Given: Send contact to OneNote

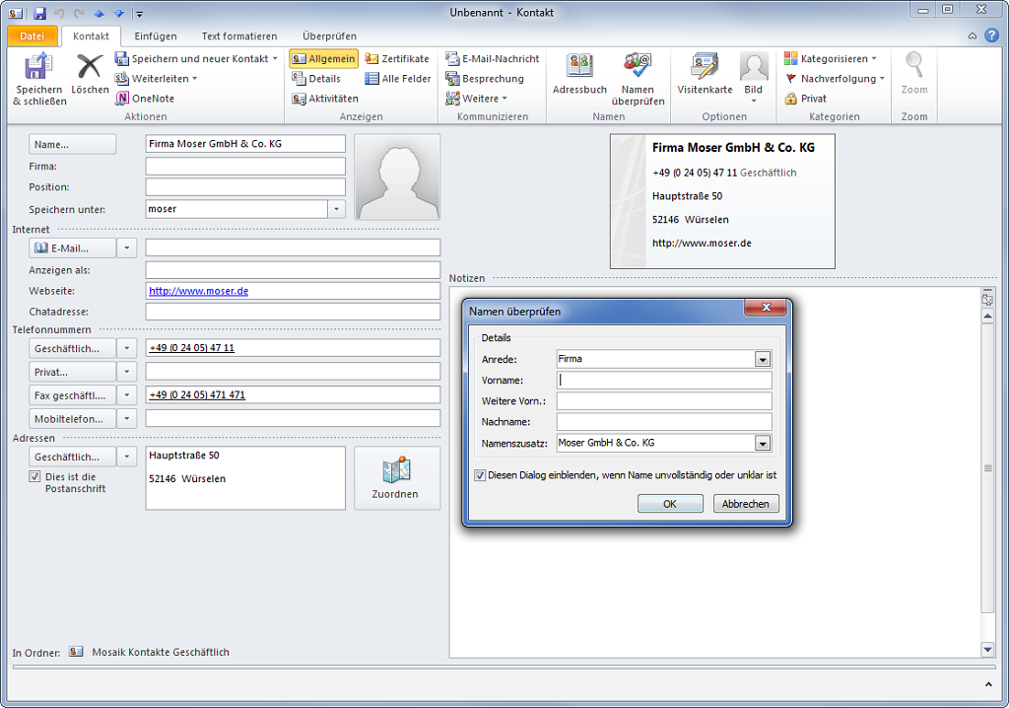Looking at the screenshot, I should coord(145,99).
